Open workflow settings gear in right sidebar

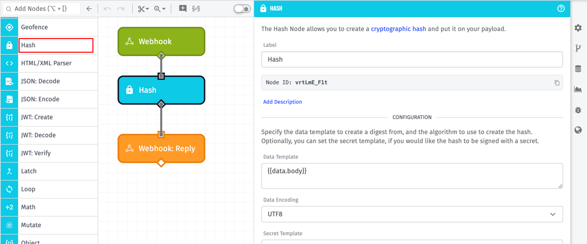578,28
